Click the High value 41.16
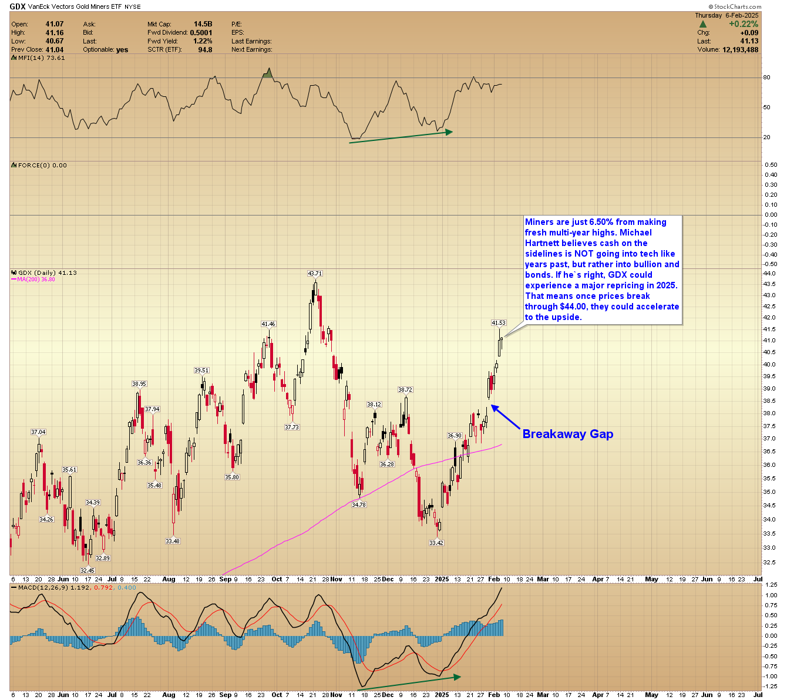Image resolution: width=787 pixels, height=700 pixels. click(55, 32)
